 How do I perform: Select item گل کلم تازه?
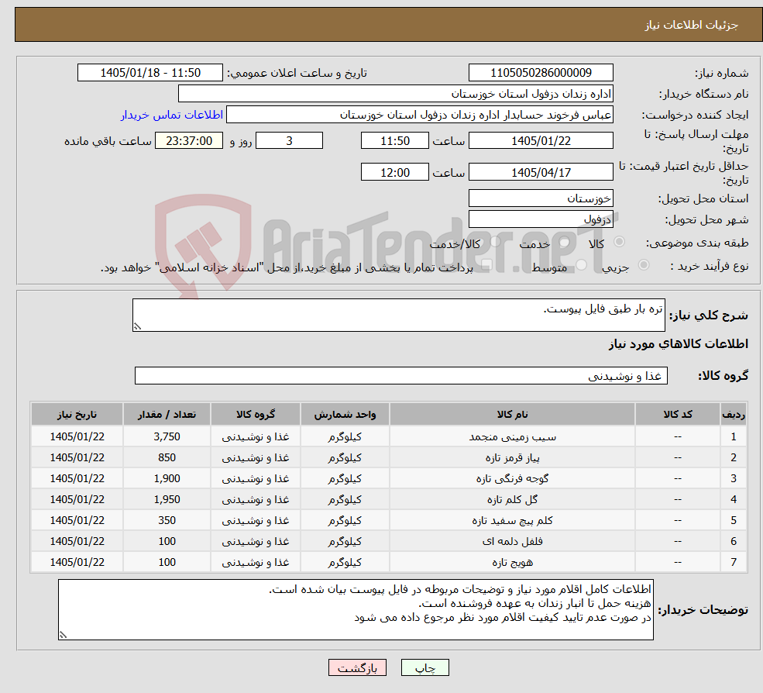tap(512, 500)
